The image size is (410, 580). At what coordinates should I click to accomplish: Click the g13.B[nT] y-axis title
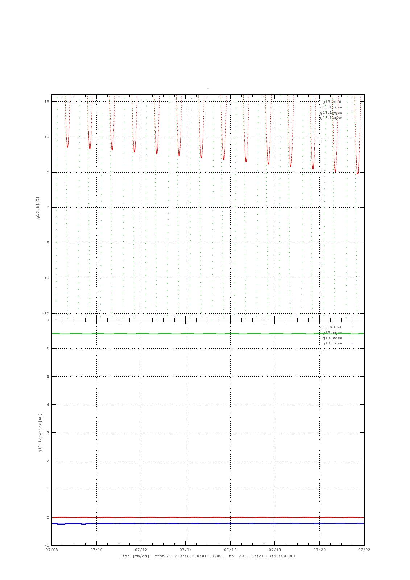tap(38, 207)
